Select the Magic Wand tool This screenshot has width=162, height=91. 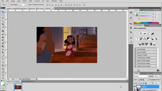click(x=3, y=21)
